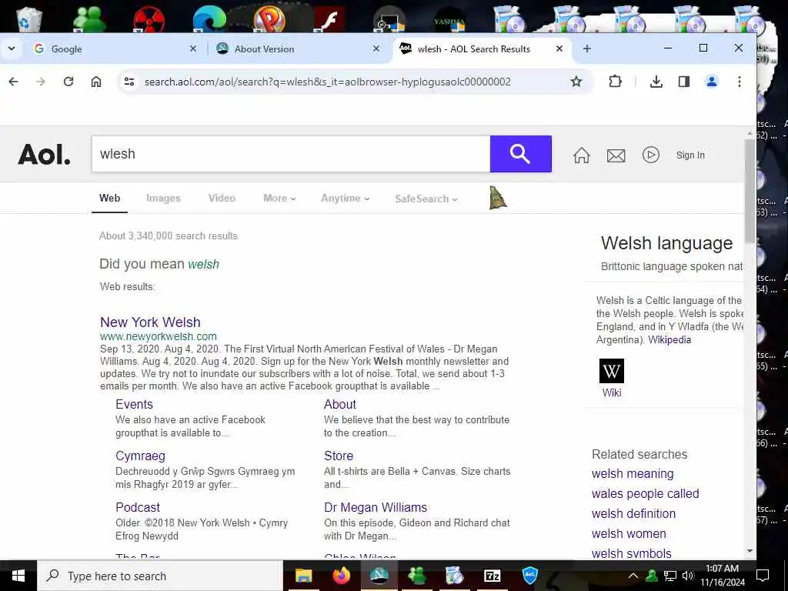Screen dimensions: 788x591
Task: Open the Wikipedia link in Welsh language panel
Action: pyautogui.click(x=669, y=339)
